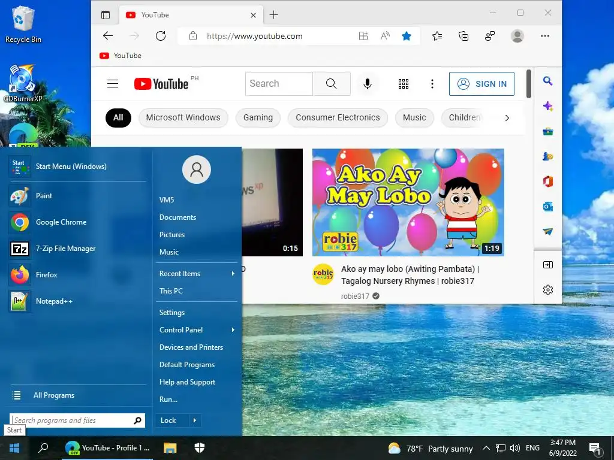Click the Edge tab actions menu icon
This screenshot has height=460, width=614.
(106, 15)
